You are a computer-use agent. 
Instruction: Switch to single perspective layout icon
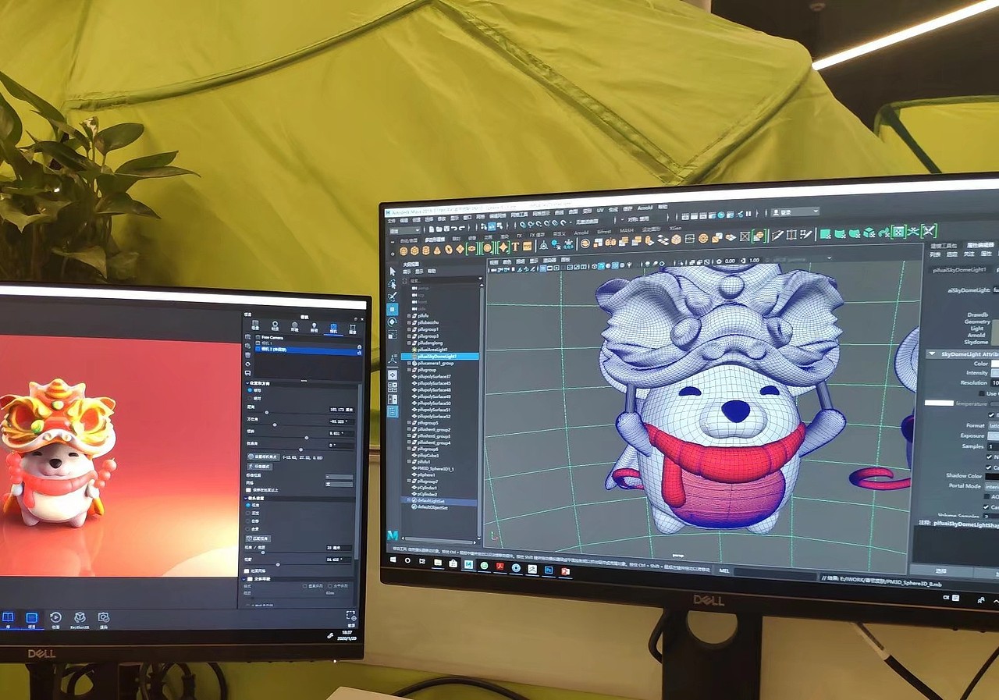click(393, 375)
